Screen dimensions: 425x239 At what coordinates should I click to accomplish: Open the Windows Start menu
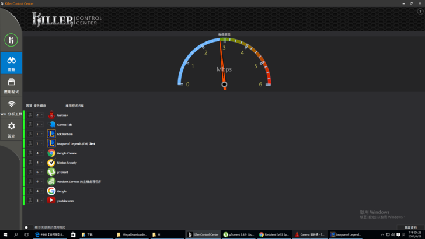click(x=5, y=234)
